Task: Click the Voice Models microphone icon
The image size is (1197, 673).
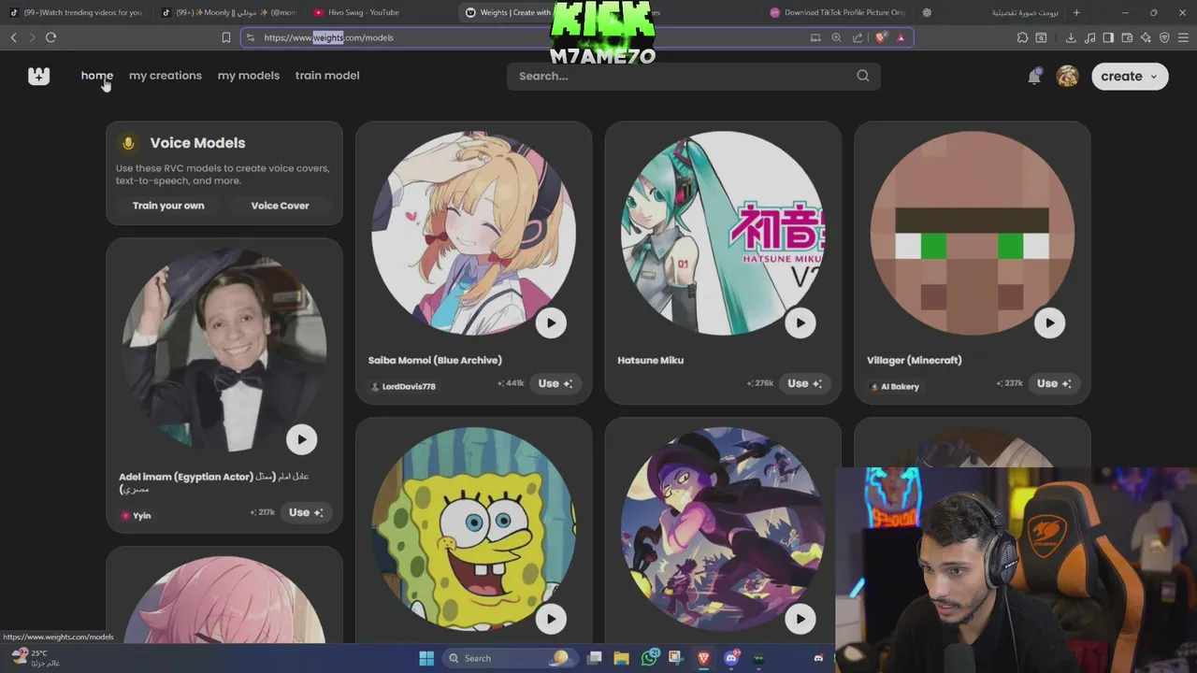Action: coord(128,143)
